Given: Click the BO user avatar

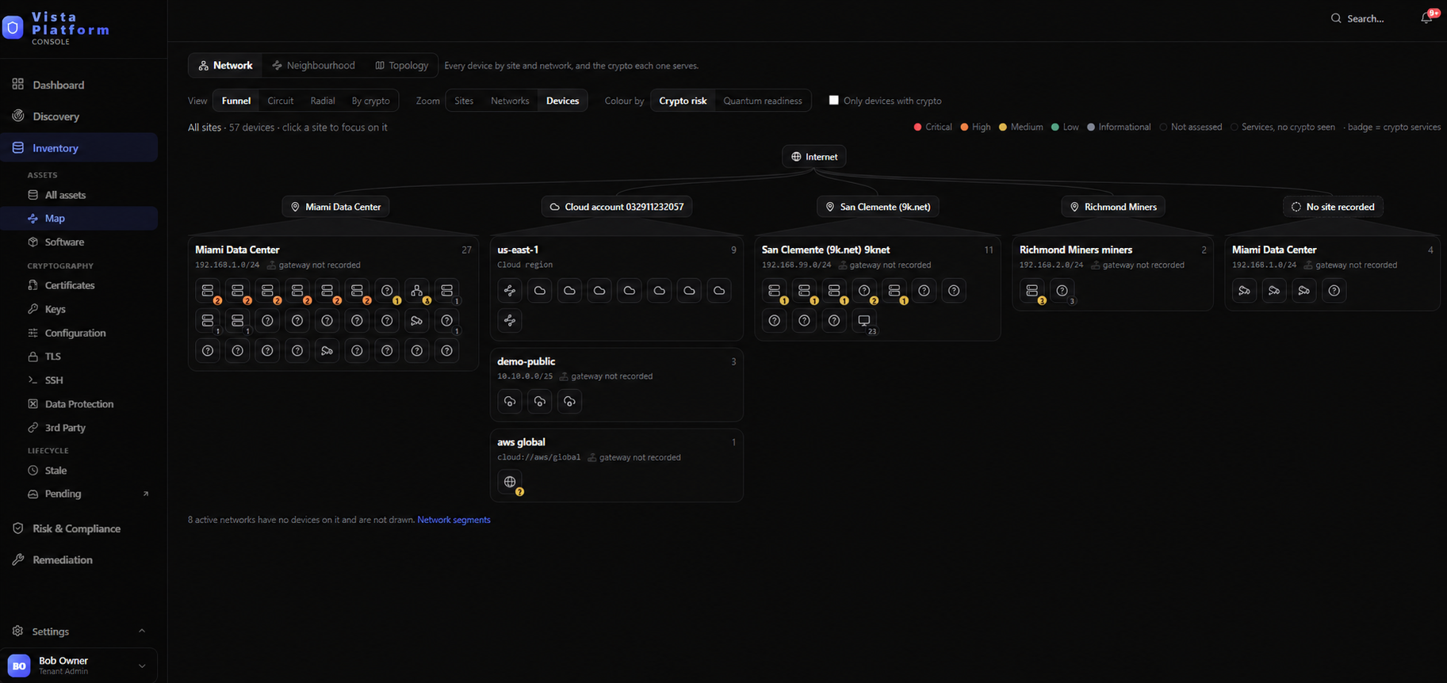Looking at the screenshot, I should coord(19,666).
